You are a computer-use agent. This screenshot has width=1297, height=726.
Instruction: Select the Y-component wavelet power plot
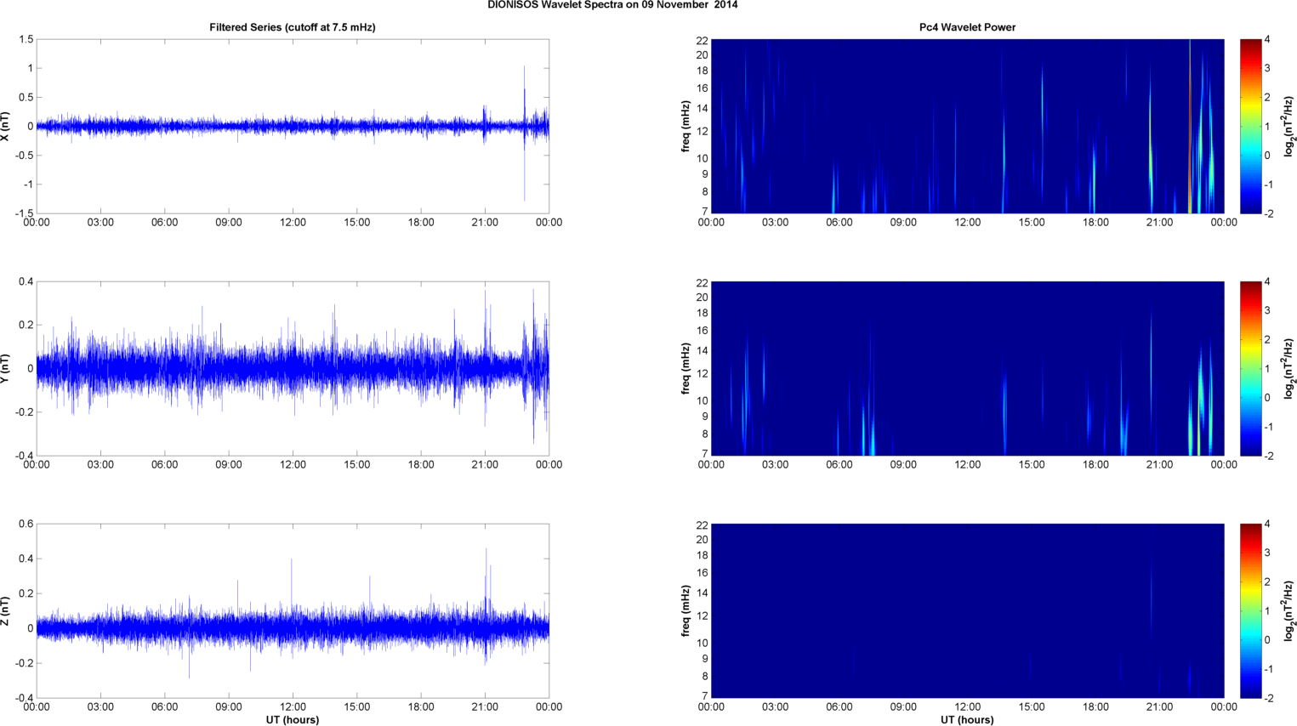967,368
